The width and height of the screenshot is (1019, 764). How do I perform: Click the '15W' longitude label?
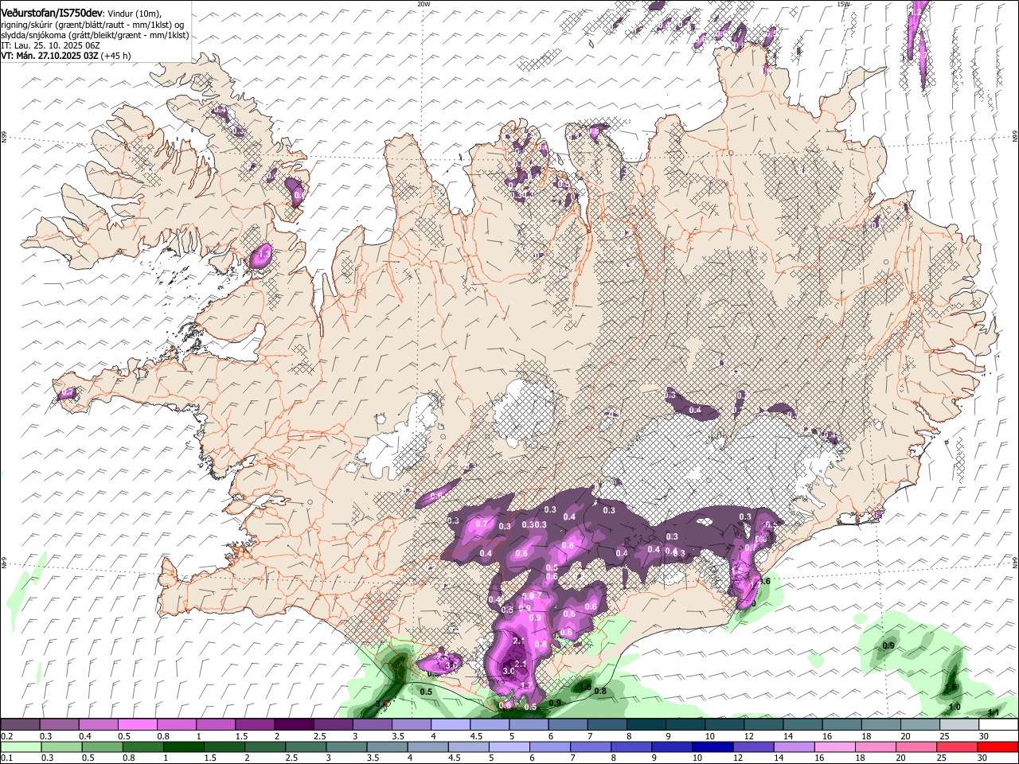843,4
